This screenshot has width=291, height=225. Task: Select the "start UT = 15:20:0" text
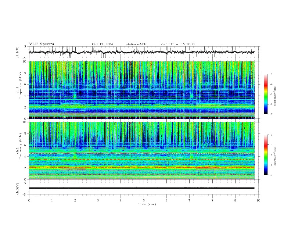[177, 44]
